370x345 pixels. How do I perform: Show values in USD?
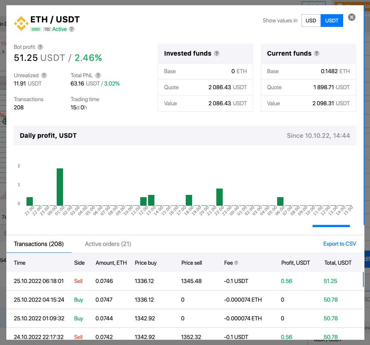[311, 21]
